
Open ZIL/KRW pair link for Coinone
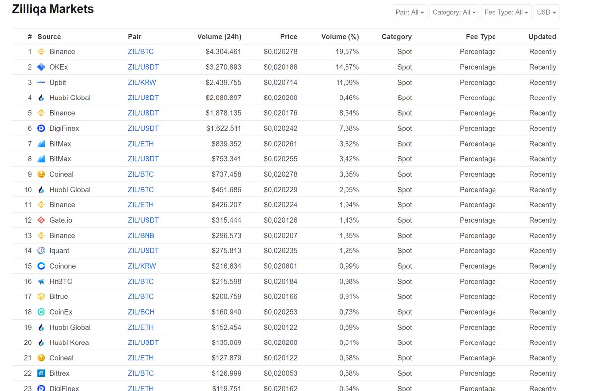142,267
